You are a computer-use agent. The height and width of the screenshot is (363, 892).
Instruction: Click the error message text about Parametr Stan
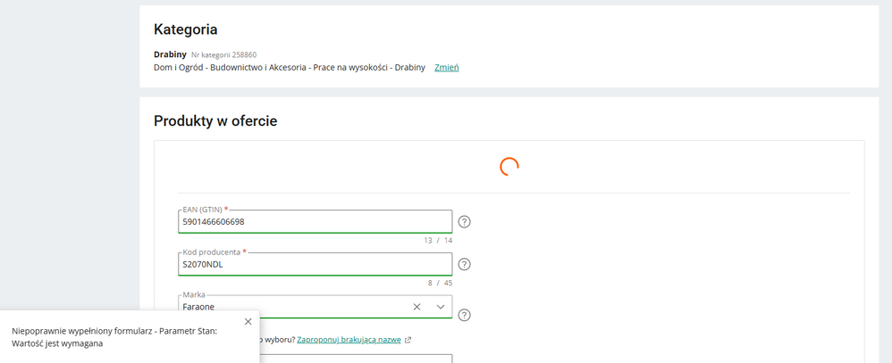(x=114, y=336)
